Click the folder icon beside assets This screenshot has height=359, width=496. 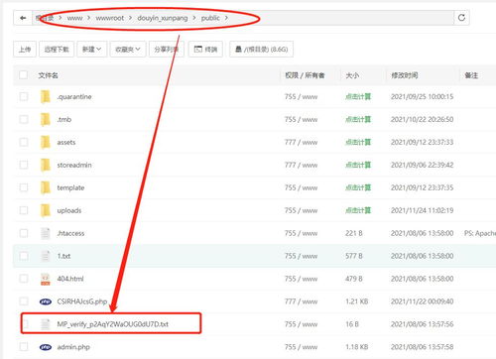coord(46,142)
